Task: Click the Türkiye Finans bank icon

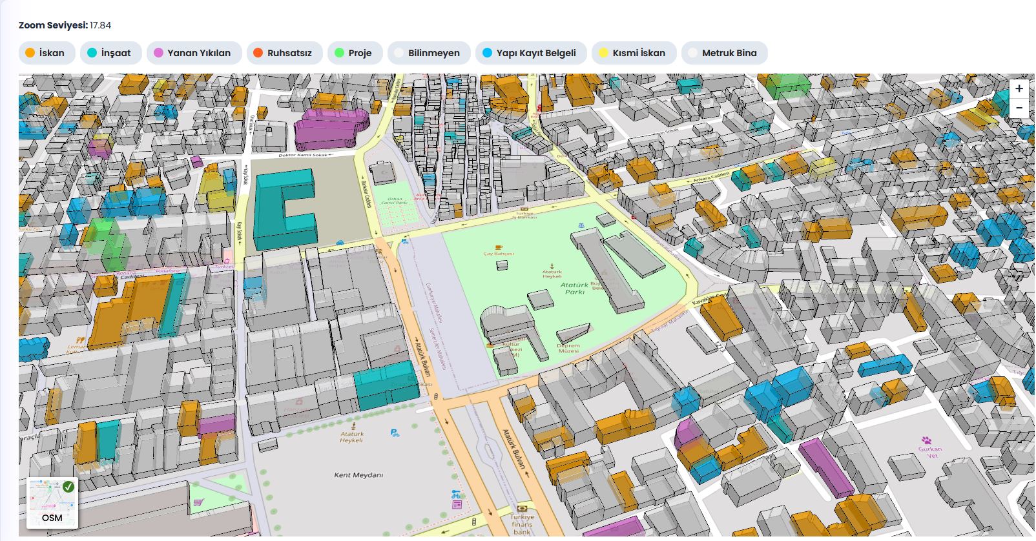Action: coord(521,508)
